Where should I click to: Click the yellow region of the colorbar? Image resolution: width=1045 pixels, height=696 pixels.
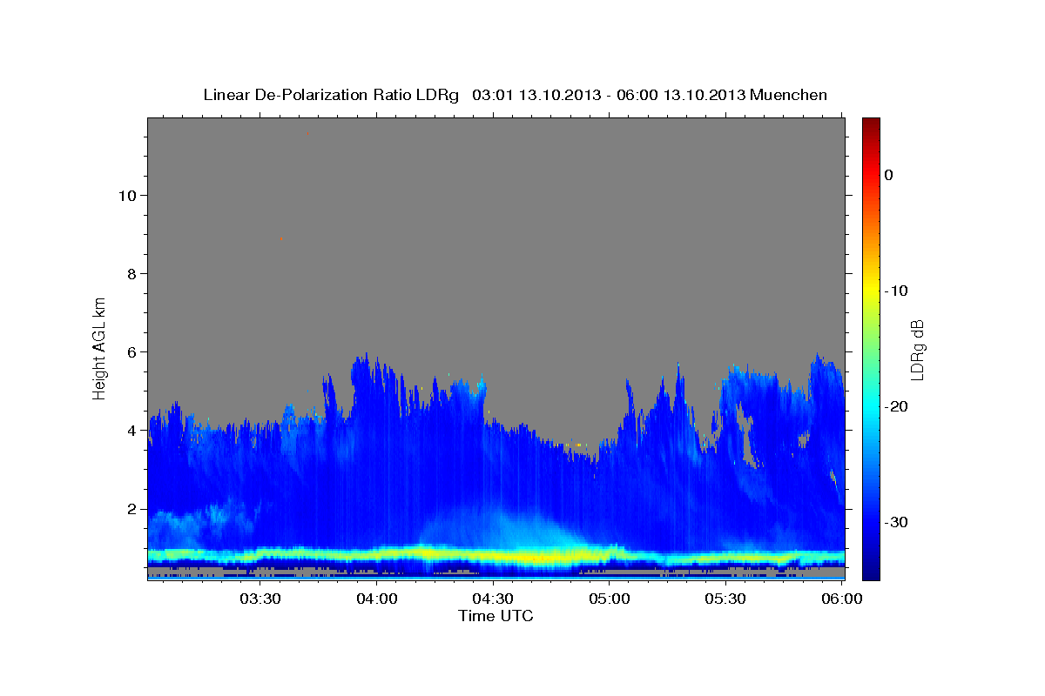[x=871, y=291]
